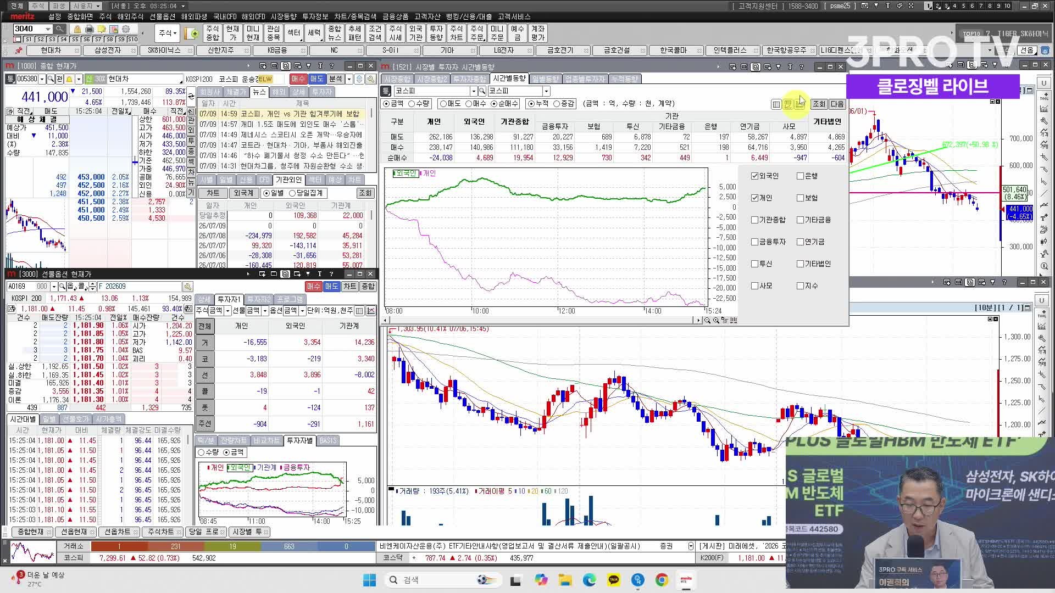1055x593 pixels.
Task: Click the red 매수 button in 종합 현재가
Action: [x=298, y=79]
